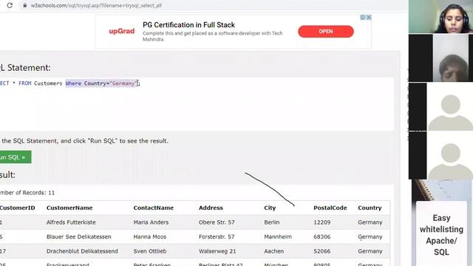Click the PostalCode column header

pos(330,208)
